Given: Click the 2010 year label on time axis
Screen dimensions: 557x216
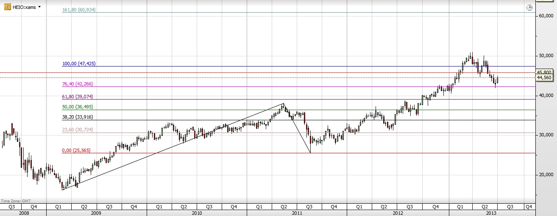Looking at the screenshot, I should coord(197,213).
